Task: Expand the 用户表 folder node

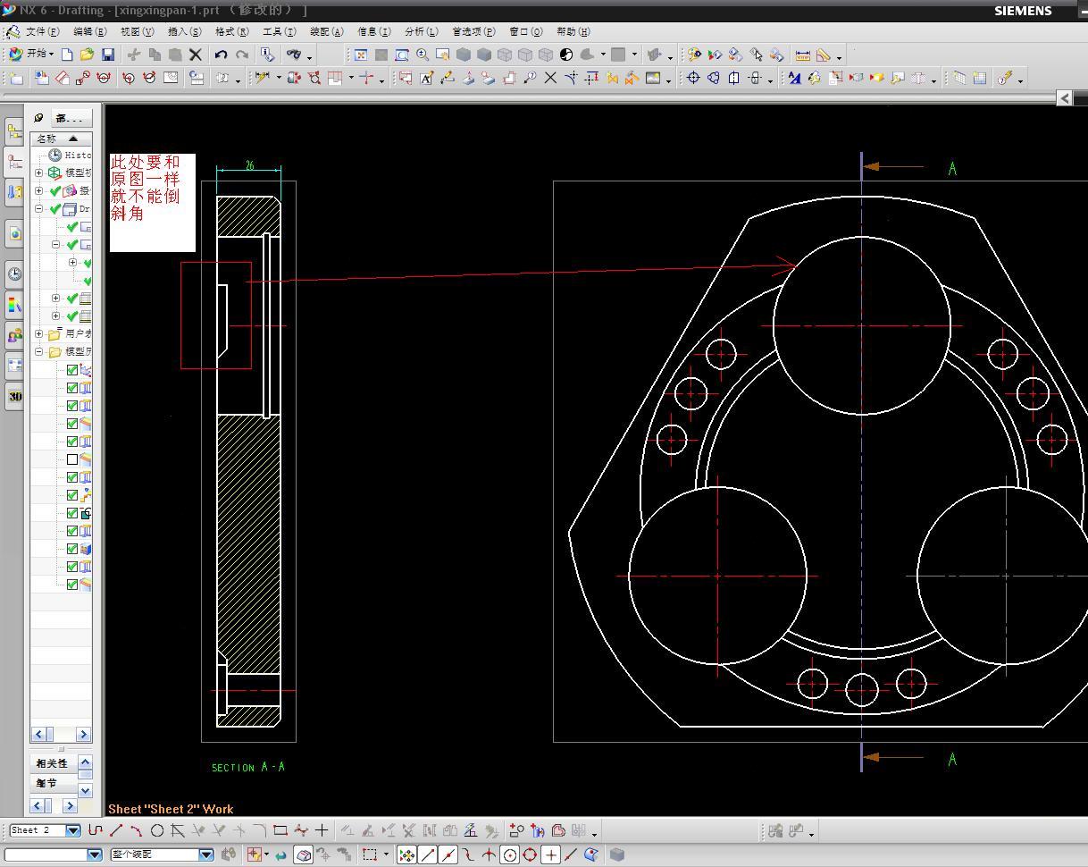Action: click(39, 334)
